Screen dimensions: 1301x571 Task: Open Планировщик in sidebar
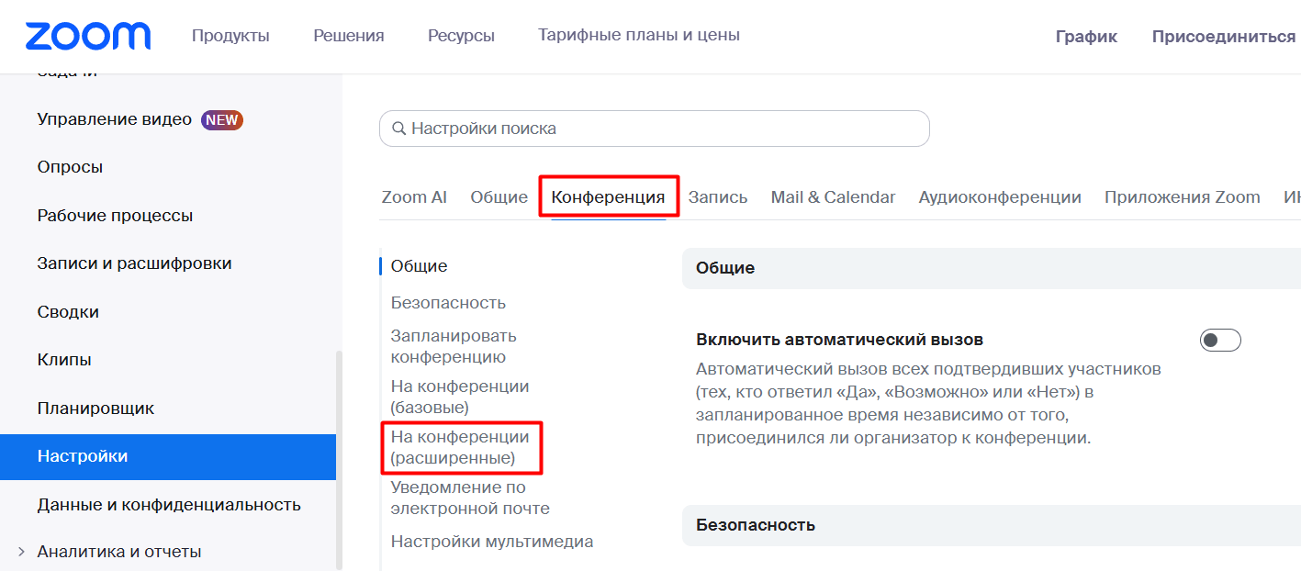tap(95, 409)
